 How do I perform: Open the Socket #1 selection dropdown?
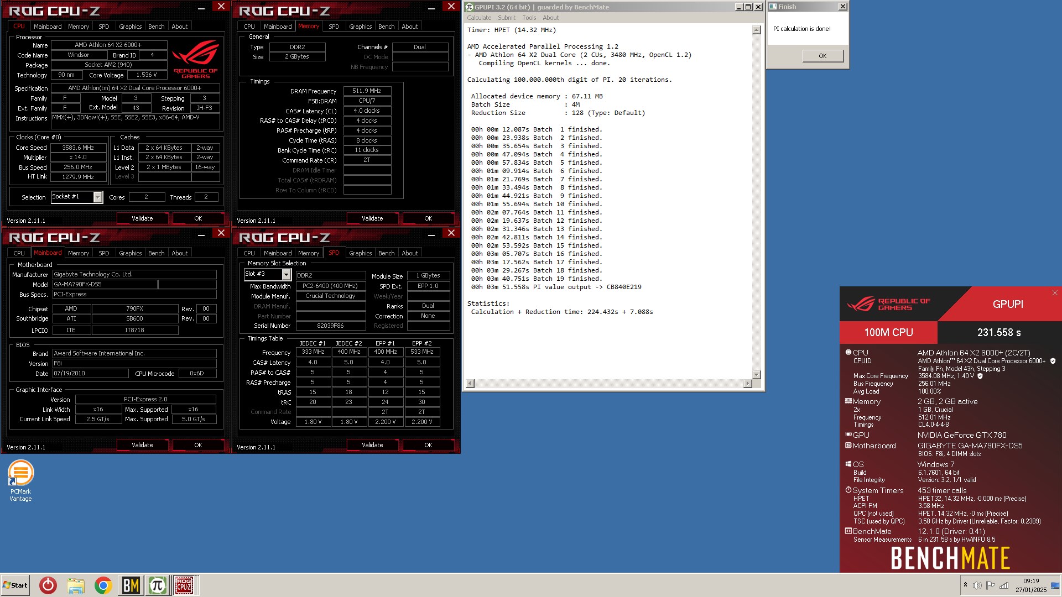pyautogui.click(x=98, y=197)
